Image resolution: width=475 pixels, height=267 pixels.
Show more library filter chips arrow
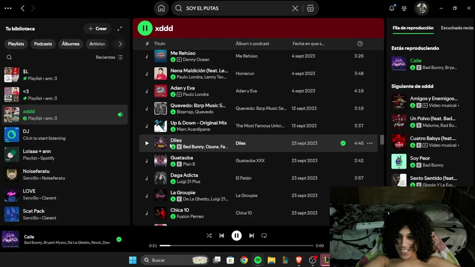pyautogui.click(x=120, y=44)
